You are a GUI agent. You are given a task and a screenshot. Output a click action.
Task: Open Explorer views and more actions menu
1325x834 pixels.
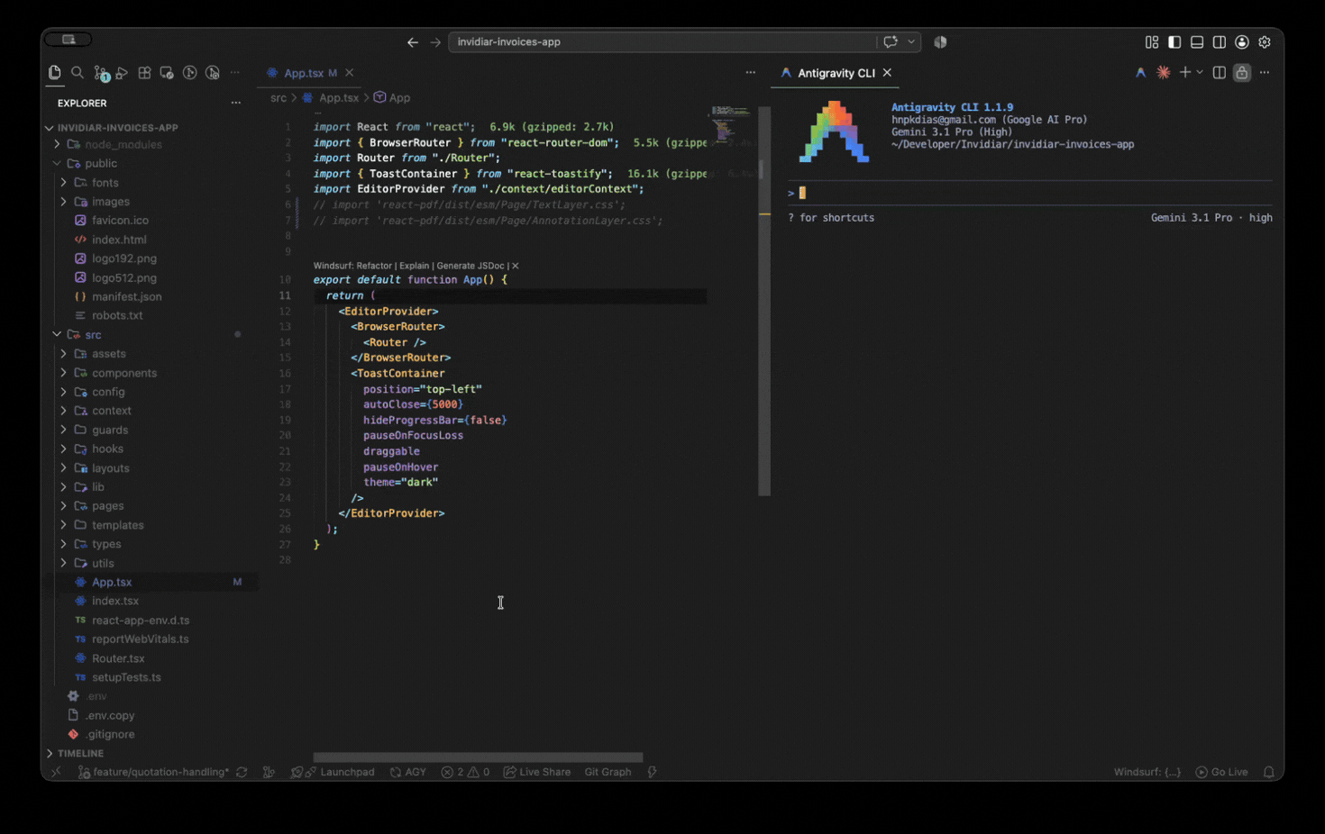click(236, 104)
